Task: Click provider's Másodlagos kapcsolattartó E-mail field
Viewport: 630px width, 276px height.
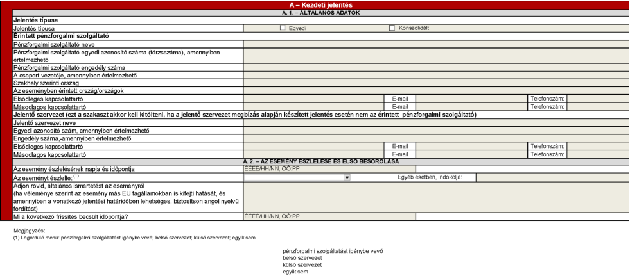Action: click(471, 106)
